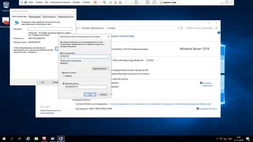This screenshot has width=253, height=142.
Task: Open Task View on the taskbar
Action: (x=20, y=138)
